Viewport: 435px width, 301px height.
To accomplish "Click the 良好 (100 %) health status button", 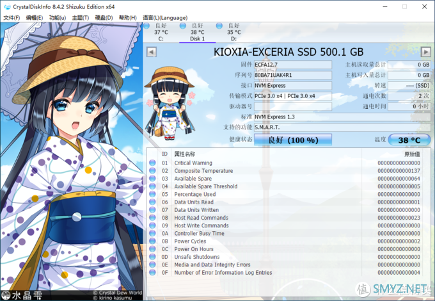I will click(x=293, y=140).
